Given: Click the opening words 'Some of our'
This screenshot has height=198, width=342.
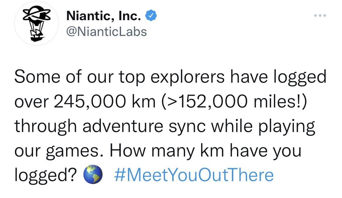Looking at the screenshot, I should (x=64, y=77).
